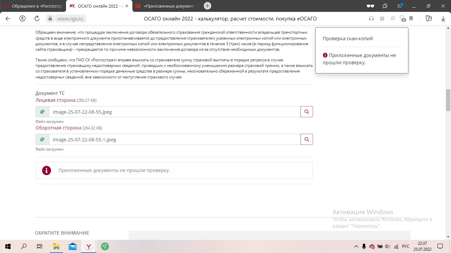Viewport: 451px width, 253px height.
Task: Click the image-25-07-22-08-55.jpeg file field
Action: (x=175, y=112)
